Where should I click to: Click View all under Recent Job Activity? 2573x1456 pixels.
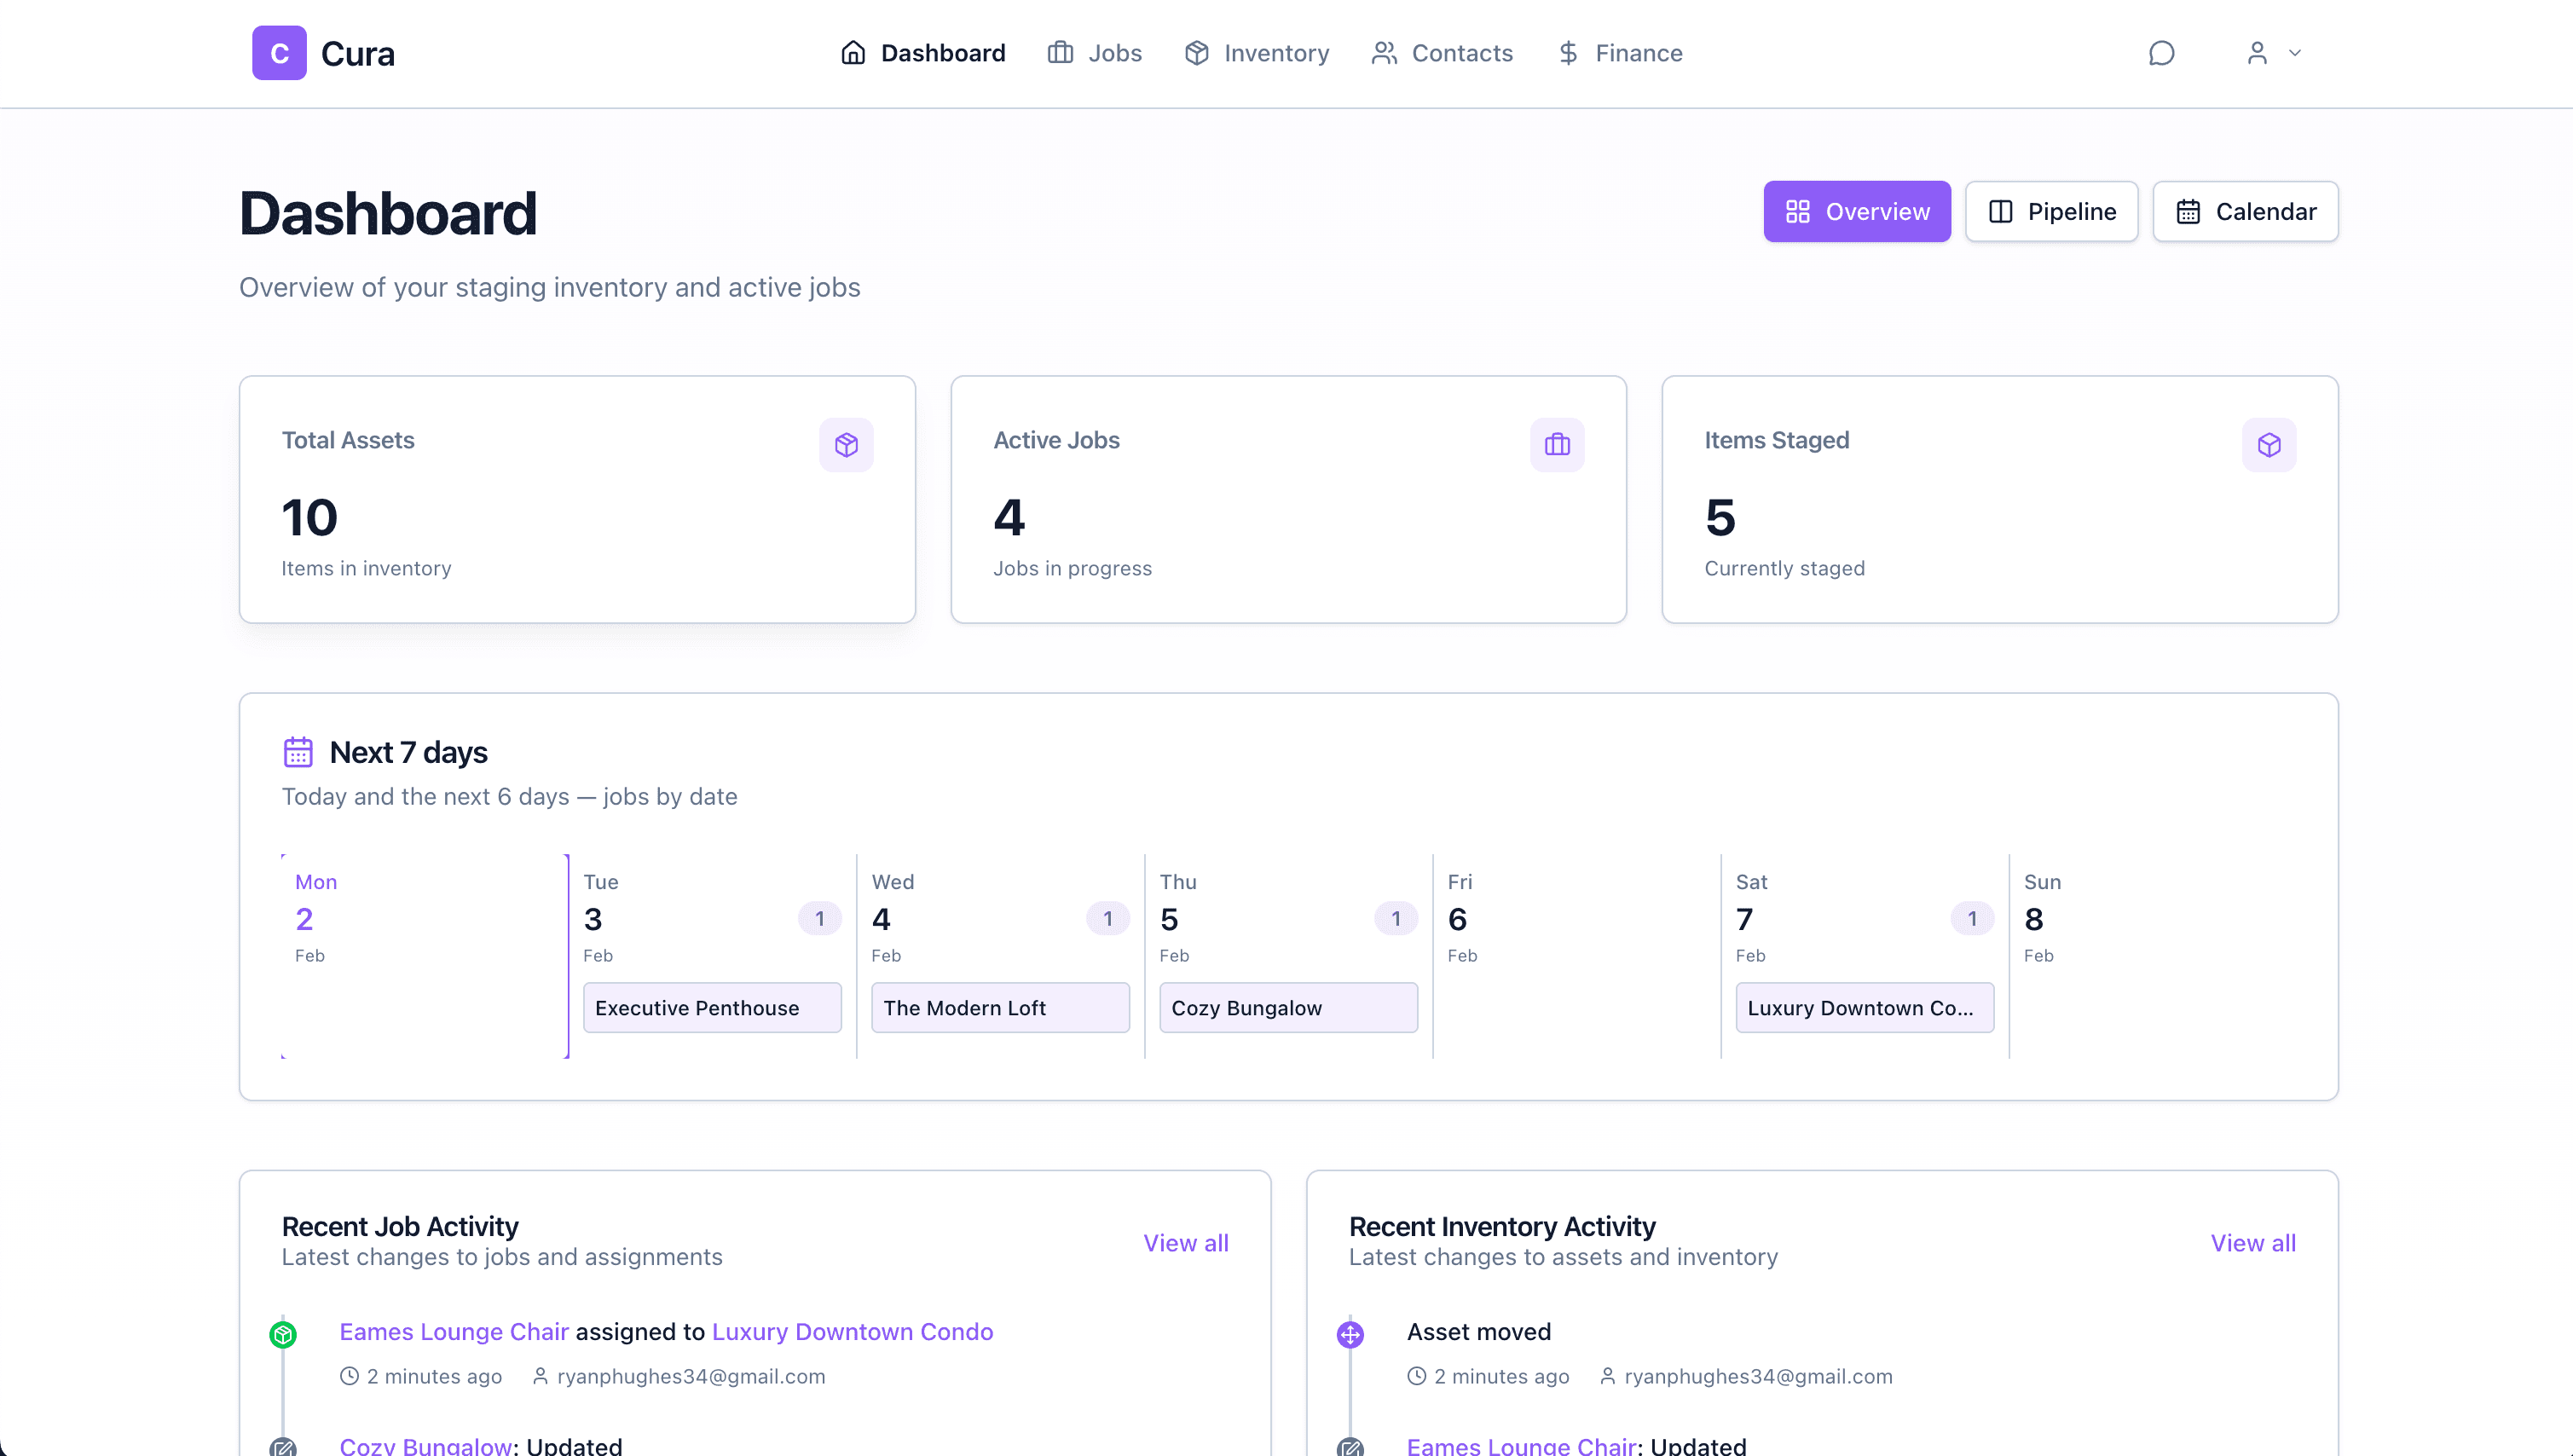point(1186,1242)
